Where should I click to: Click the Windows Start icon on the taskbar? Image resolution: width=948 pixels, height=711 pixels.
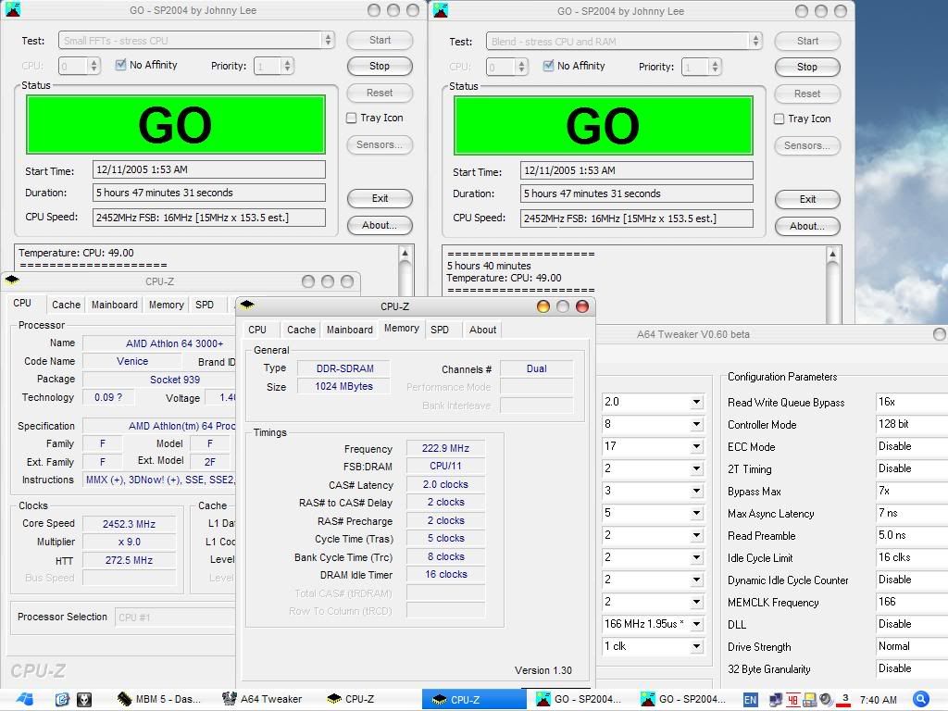(x=25, y=700)
